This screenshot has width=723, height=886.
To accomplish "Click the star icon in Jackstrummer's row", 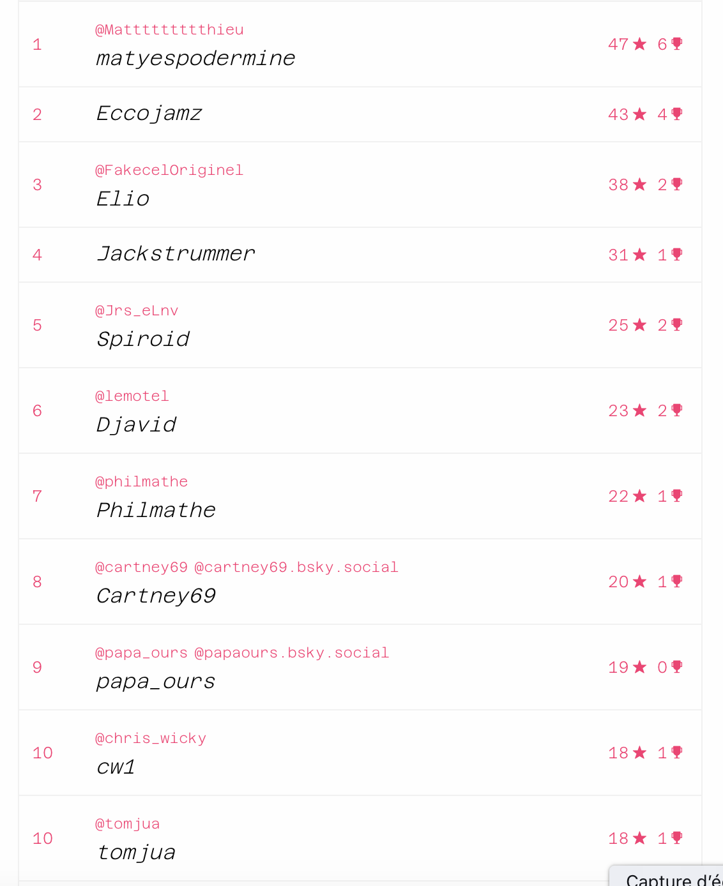I will coord(639,255).
